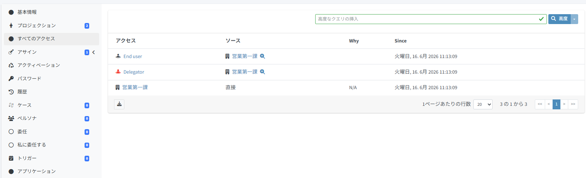Click the circle icon beside 私に委任する
586x178 pixels.
click(11, 145)
